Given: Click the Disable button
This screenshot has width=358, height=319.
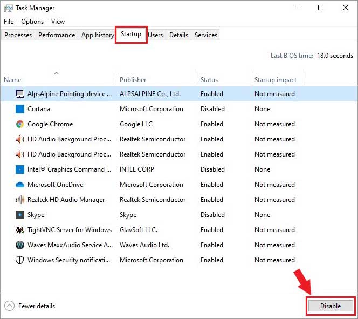Looking at the screenshot, I should coord(331,306).
